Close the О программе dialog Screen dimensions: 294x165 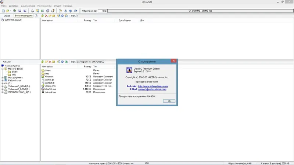click(173, 61)
